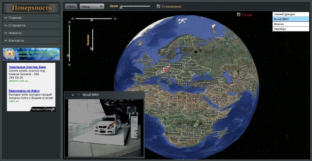Go to the О проекте page
Screen dimensions: 312x161
(31, 25)
